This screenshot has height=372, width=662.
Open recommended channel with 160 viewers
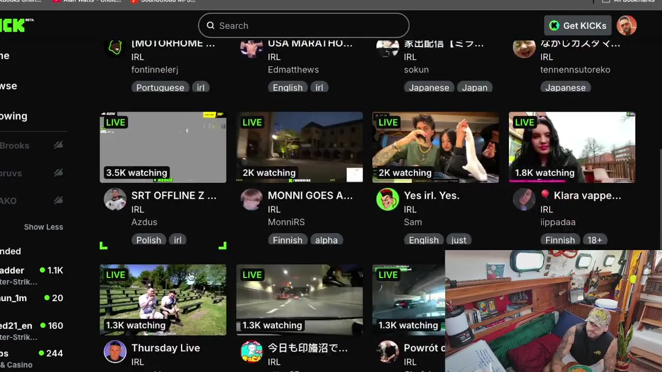32,331
